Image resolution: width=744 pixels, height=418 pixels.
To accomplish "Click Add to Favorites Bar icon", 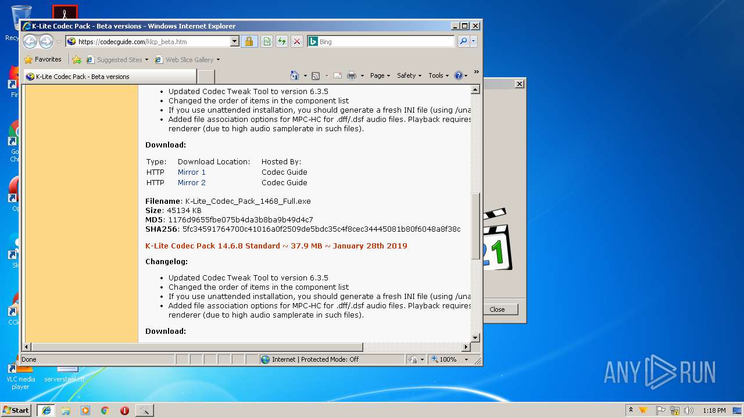I will [x=77, y=59].
